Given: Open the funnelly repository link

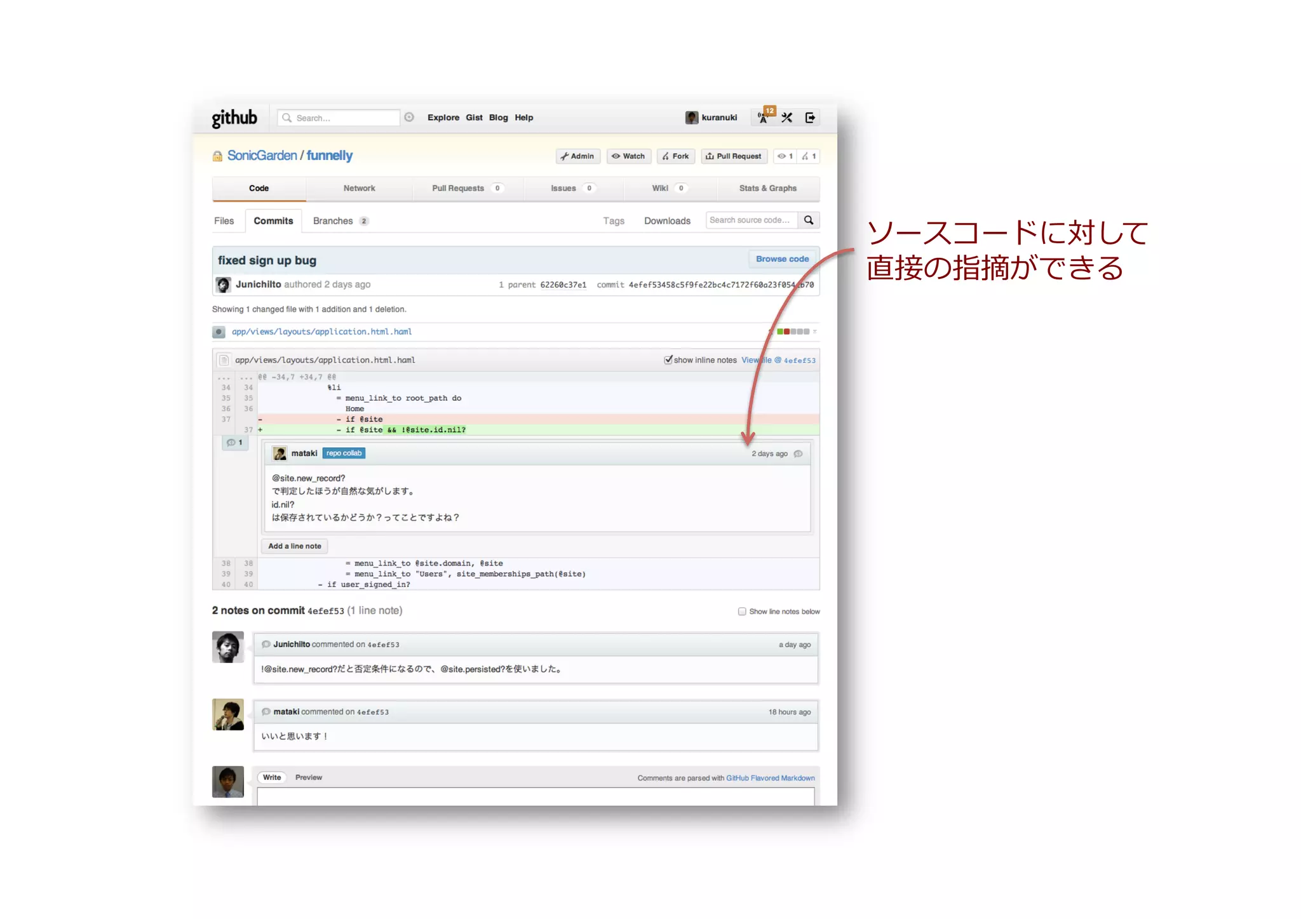Looking at the screenshot, I should click(x=329, y=156).
